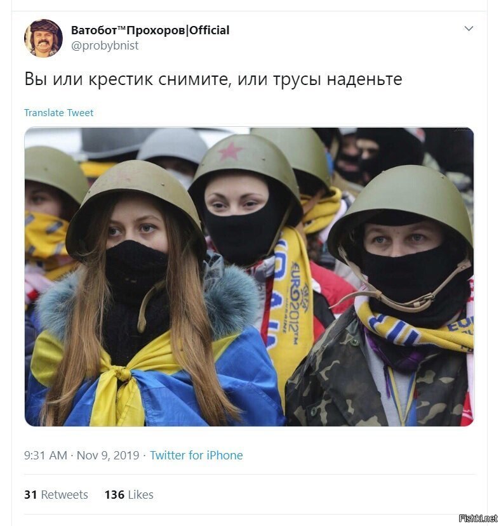Open the @probybnist handle link

(x=105, y=46)
